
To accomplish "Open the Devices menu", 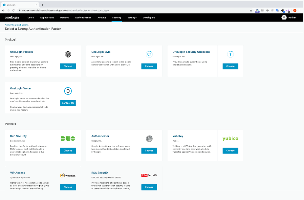I will tap(64, 18).
